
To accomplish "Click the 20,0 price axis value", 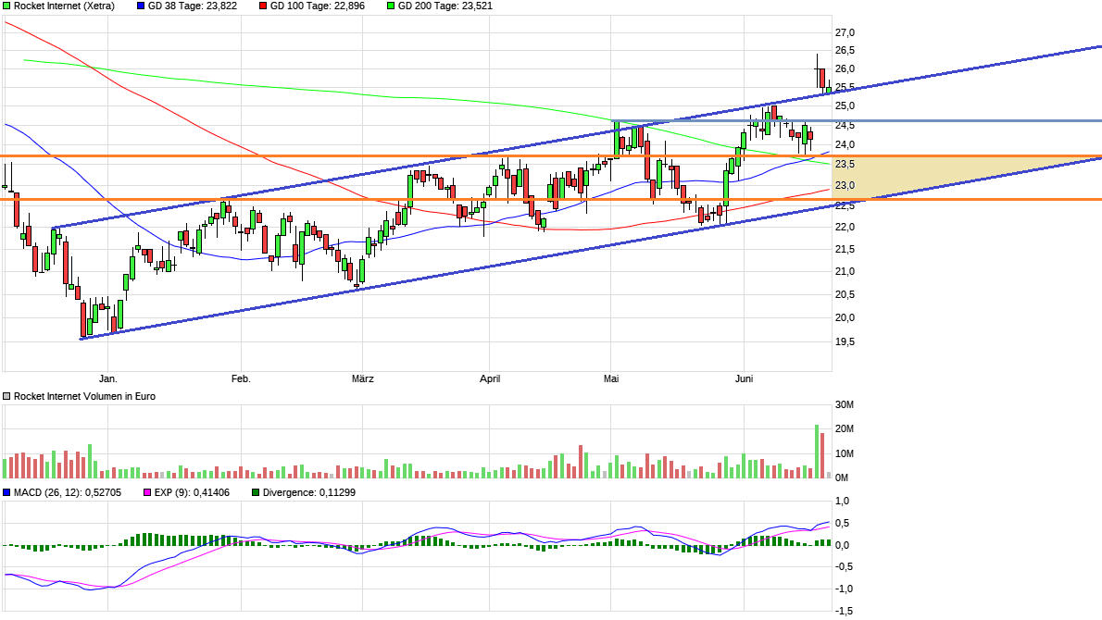I will coord(845,317).
